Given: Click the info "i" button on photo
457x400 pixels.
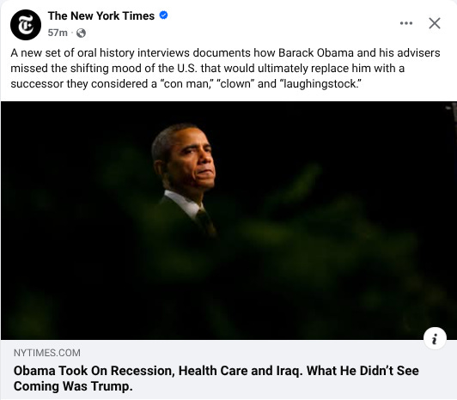Looking at the screenshot, I should [x=435, y=338].
